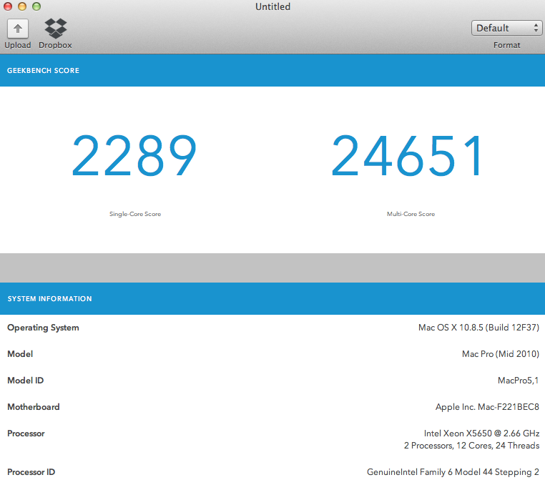Open the Dropbox toolbar icon
Viewport: 545px width, 485px height.
point(56,28)
